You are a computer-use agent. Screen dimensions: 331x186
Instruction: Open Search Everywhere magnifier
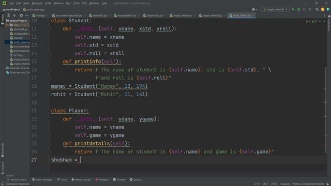click(x=317, y=9)
